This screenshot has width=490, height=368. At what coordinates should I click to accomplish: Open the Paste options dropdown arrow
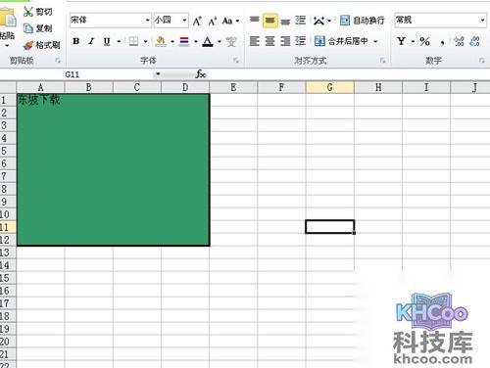(x=7, y=45)
